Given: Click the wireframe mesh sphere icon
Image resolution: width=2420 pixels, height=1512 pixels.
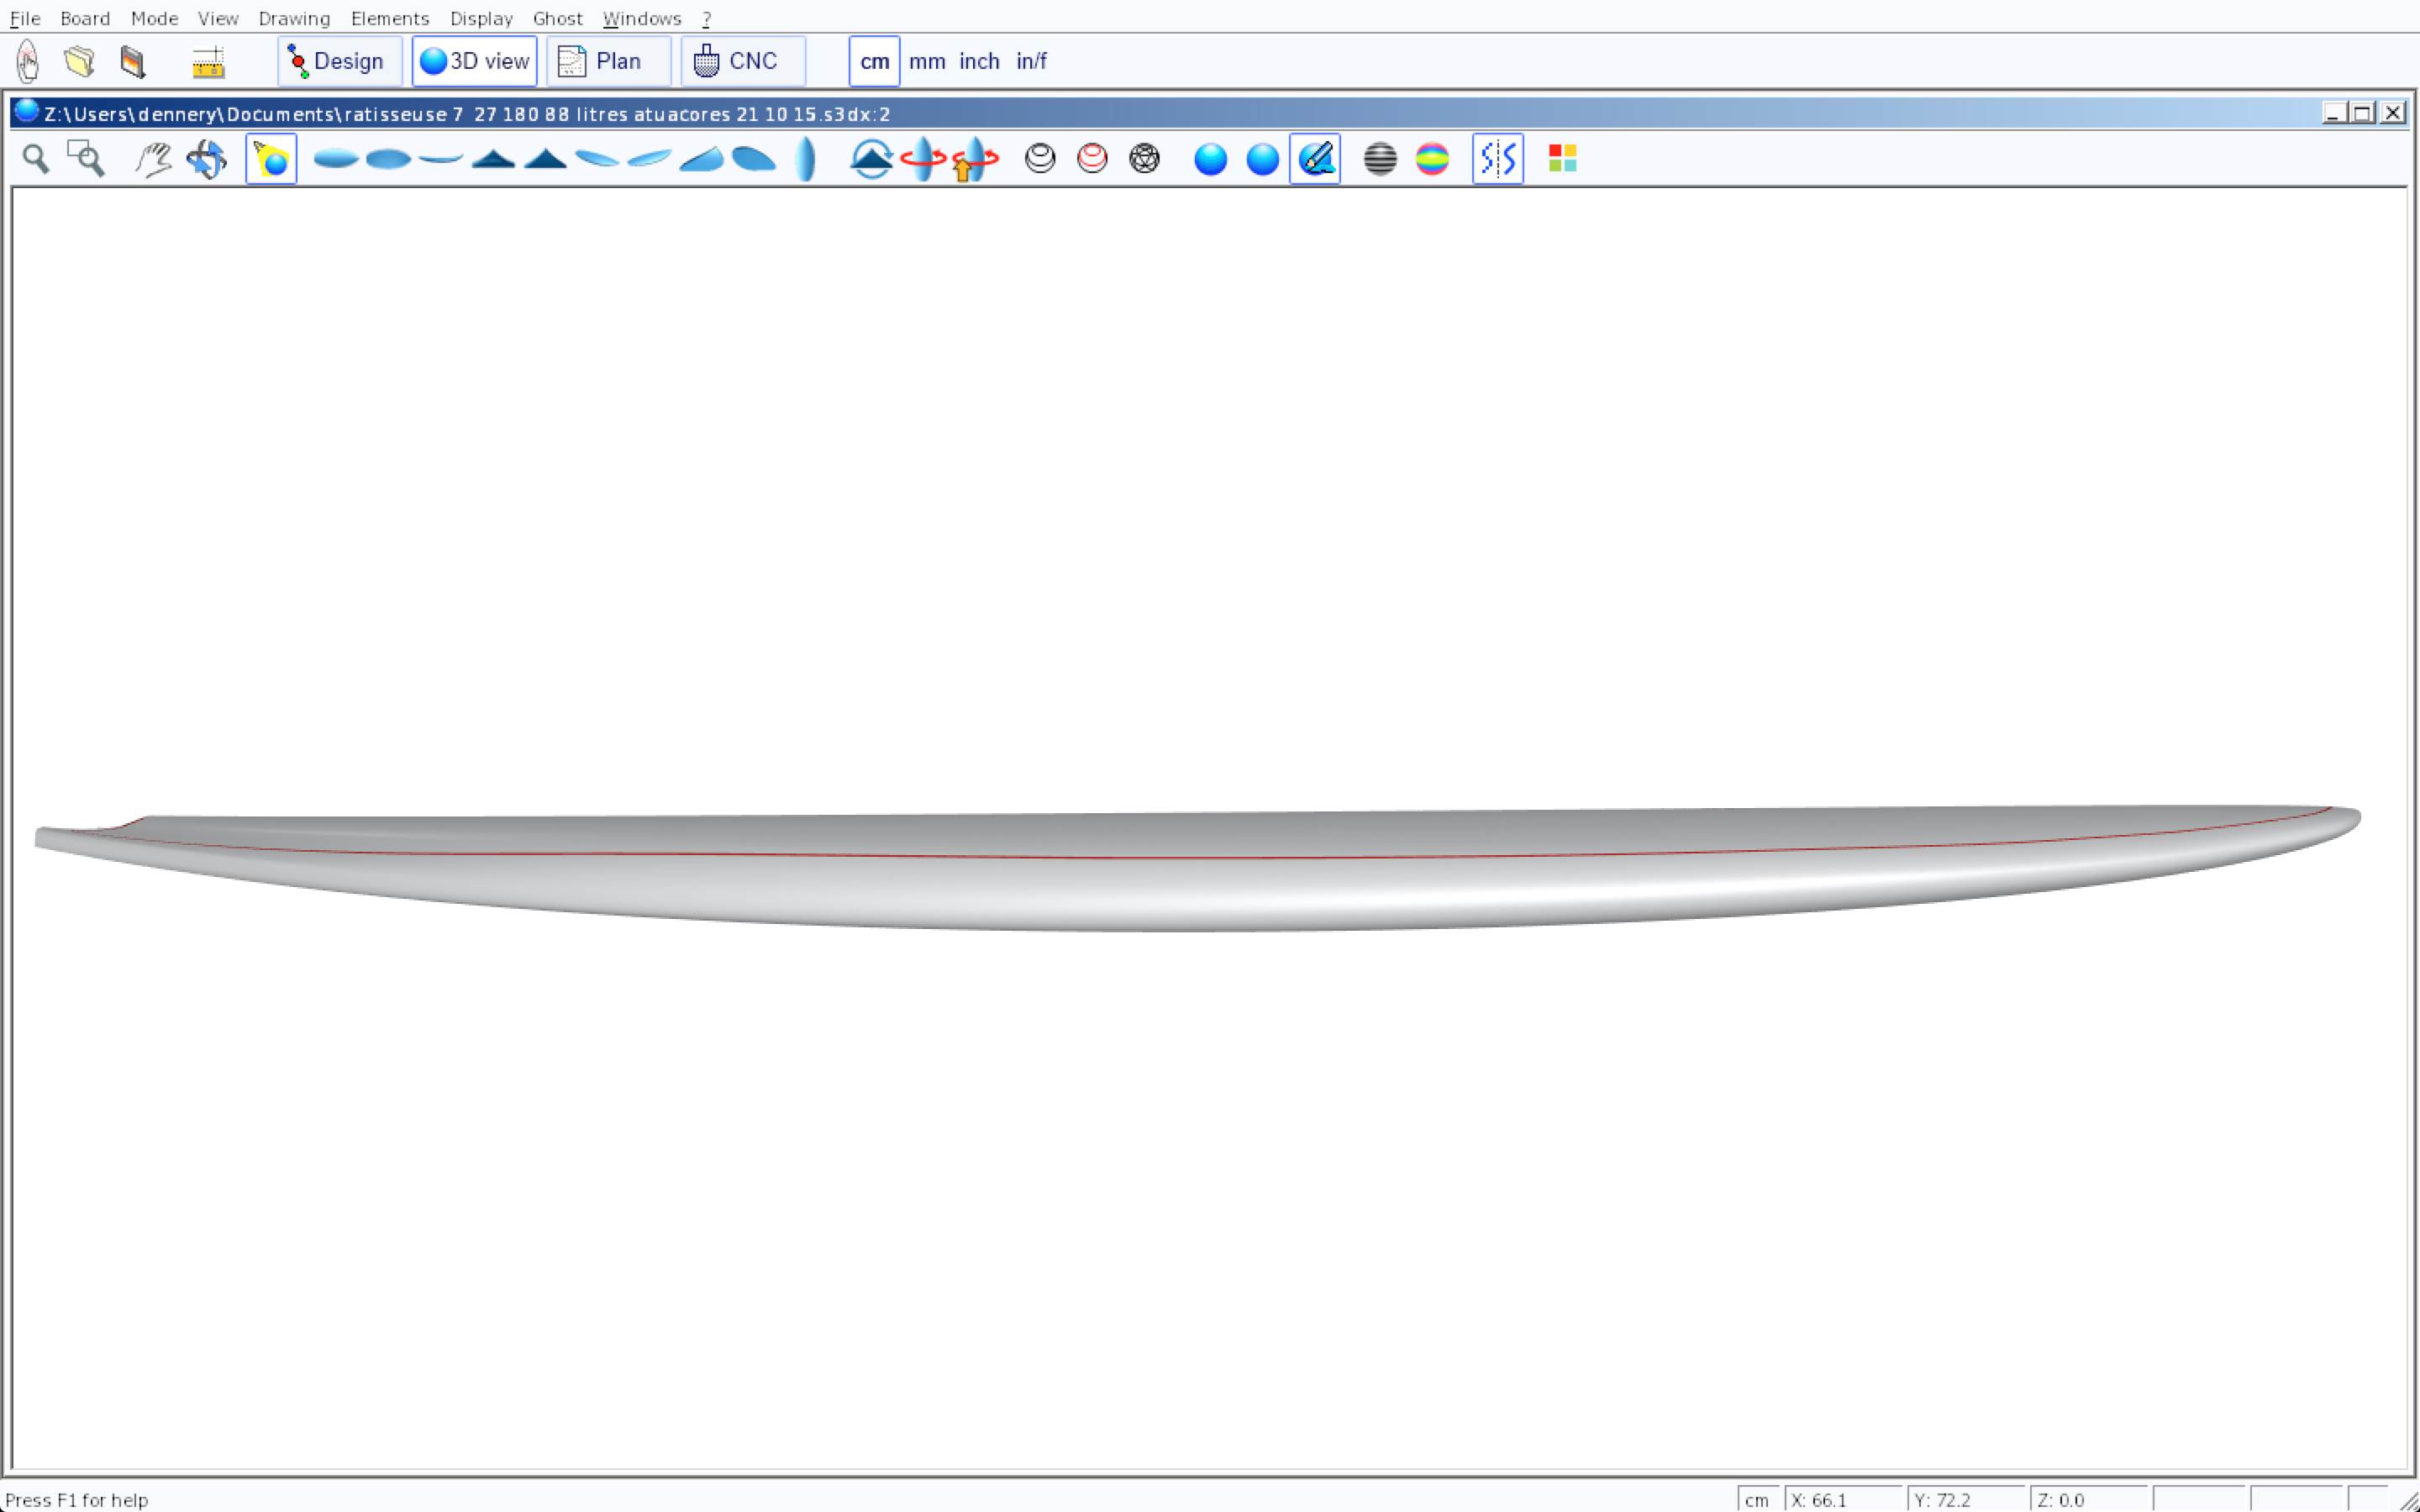Looking at the screenshot, I should tap(1144, 159).
